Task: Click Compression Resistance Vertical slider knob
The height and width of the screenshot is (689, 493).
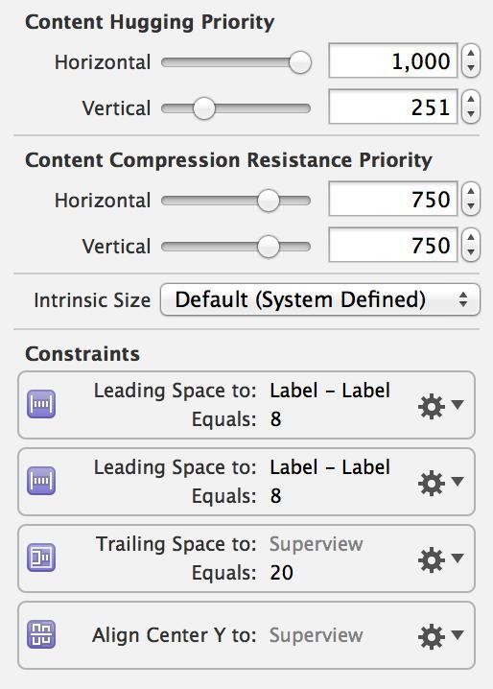Action: tap(268, 247)
